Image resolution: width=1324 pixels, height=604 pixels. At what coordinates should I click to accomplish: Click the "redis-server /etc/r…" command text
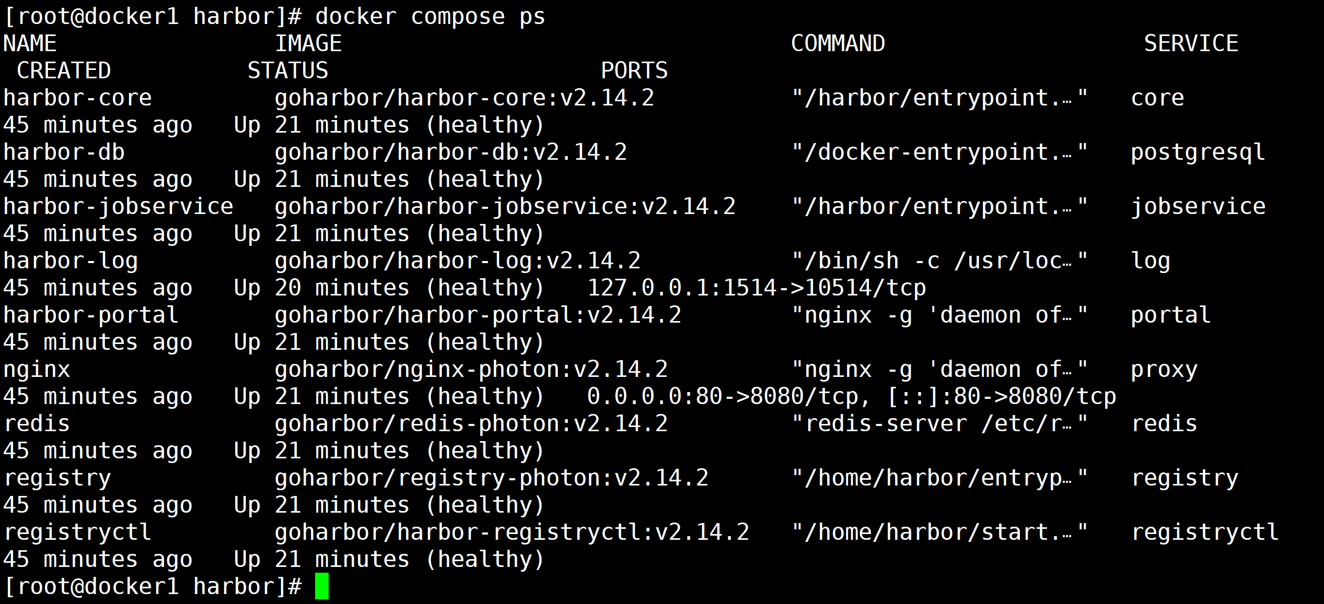tap(939, 423)
